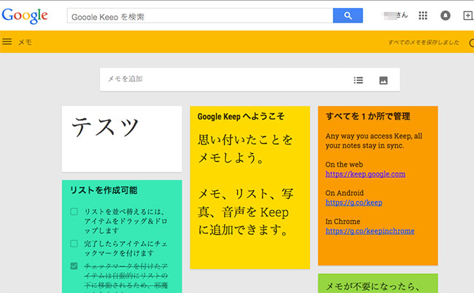Click the In Chrome label
Image resolution: width=474 pixels, height=293 pixels.
[x=343, y=221]
